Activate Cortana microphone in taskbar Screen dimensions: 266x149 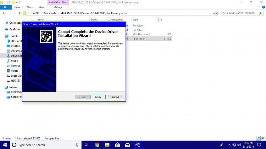77,145
